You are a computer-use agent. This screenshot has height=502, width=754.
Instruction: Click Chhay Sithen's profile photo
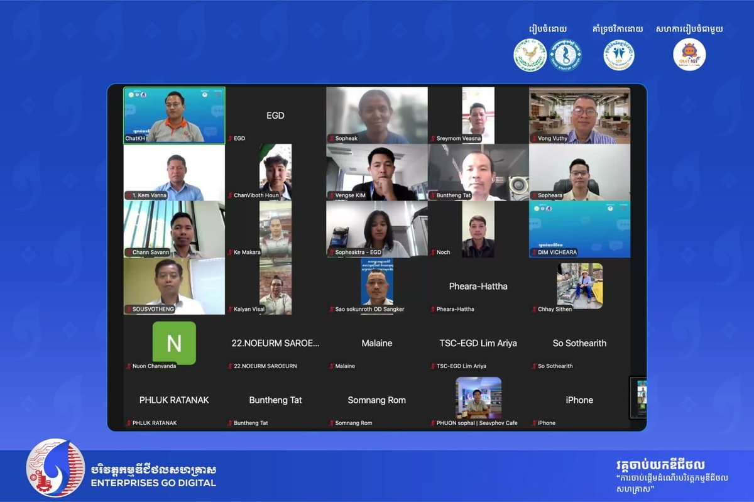tap(579, 286)
